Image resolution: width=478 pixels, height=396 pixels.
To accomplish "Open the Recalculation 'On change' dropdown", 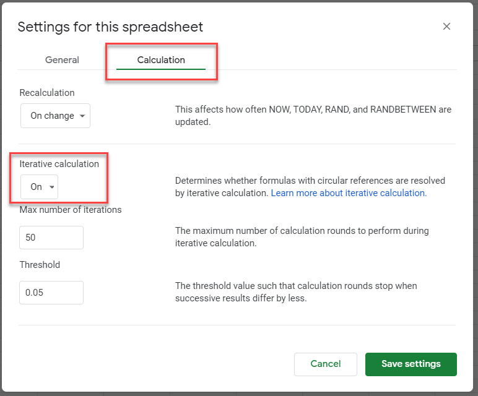I will point(55,116).
